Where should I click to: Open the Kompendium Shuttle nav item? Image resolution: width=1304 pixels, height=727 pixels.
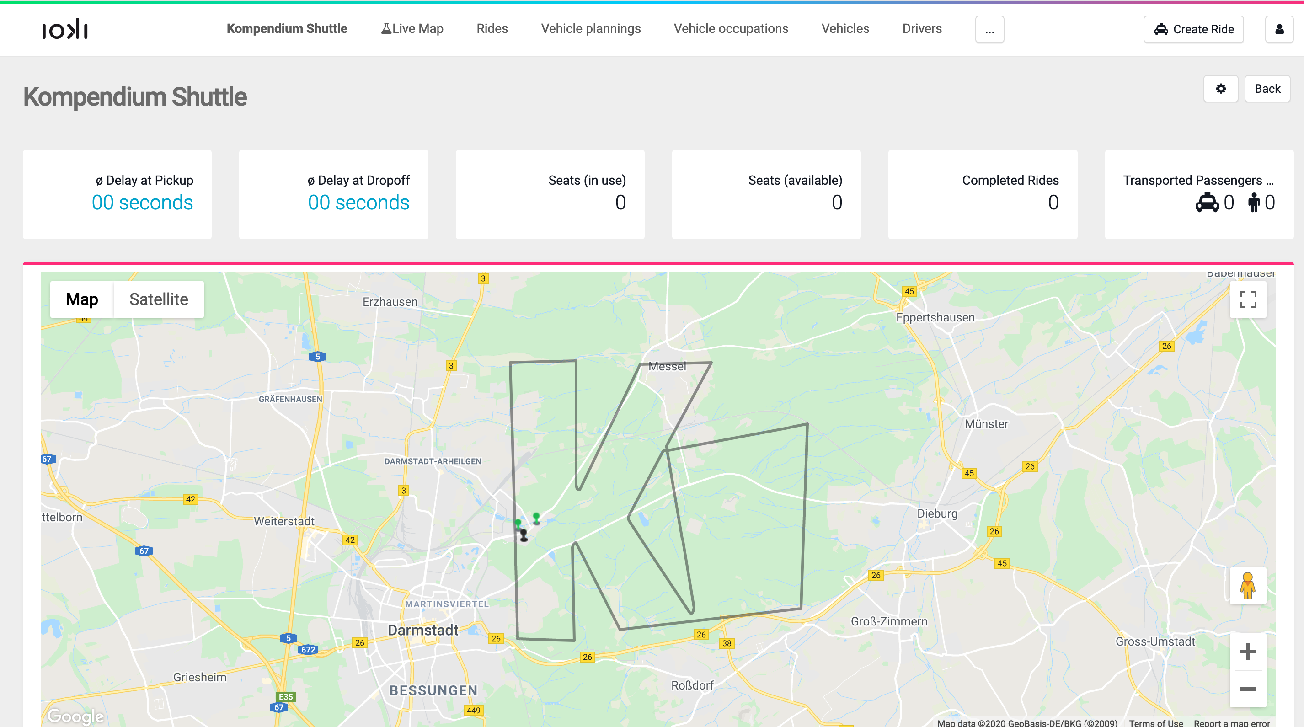(x=287, y=29)
